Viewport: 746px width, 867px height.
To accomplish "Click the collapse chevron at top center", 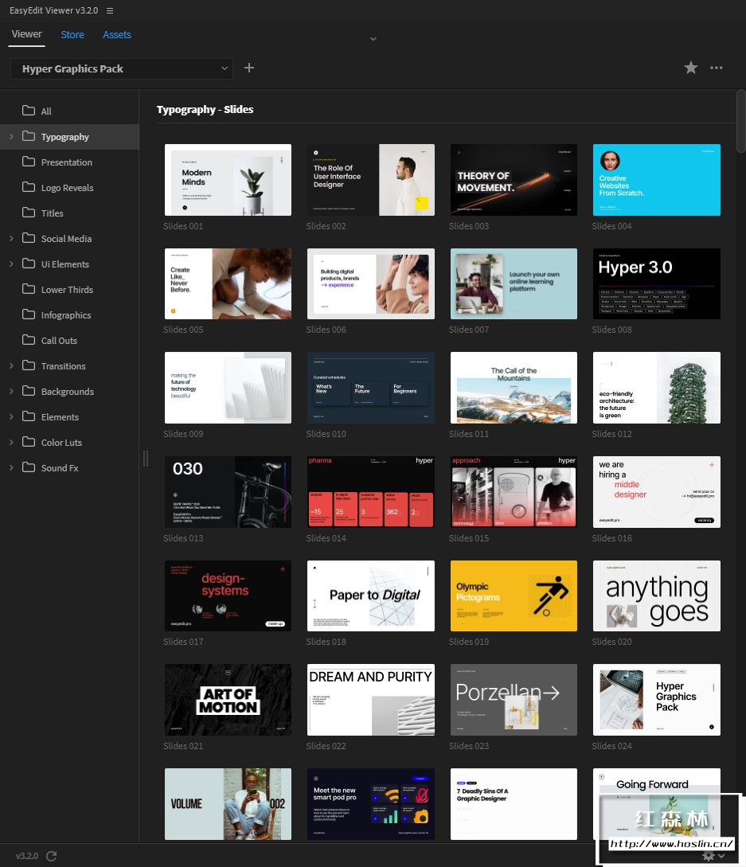I will coord(373,38).
